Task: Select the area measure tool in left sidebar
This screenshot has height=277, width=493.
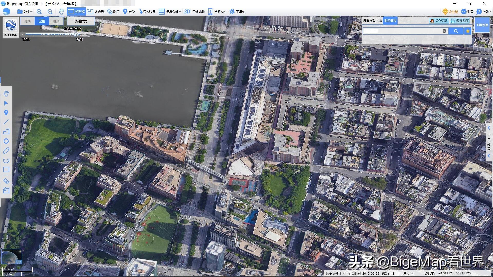Action: click(x=6, y=190)
